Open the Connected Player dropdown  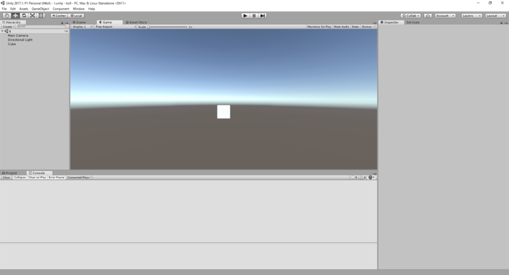click(x=79, y=177)
